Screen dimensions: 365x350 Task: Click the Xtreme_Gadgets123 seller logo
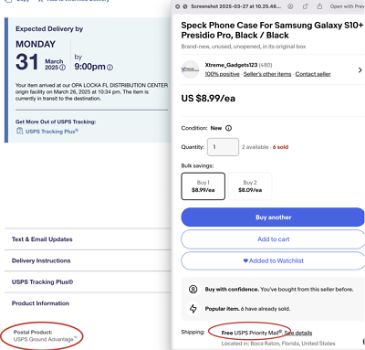click(x=190, y=69)
